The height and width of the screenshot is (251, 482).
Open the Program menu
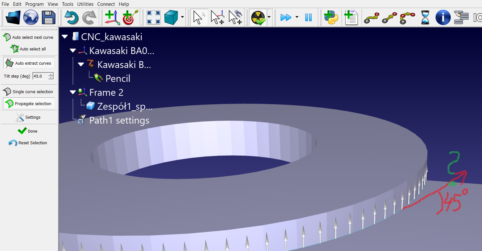point(34,4)
